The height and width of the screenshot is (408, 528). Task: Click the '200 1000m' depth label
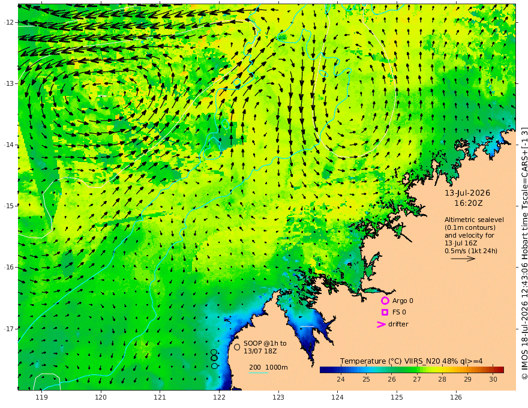pos(268,367)
